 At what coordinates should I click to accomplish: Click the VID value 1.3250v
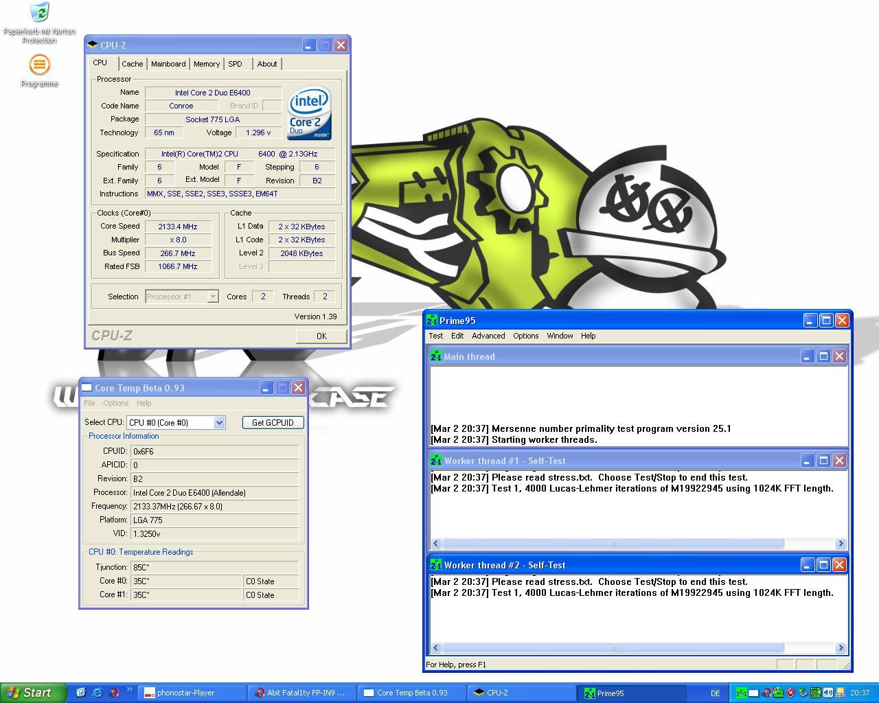click(x=214, y=533)
